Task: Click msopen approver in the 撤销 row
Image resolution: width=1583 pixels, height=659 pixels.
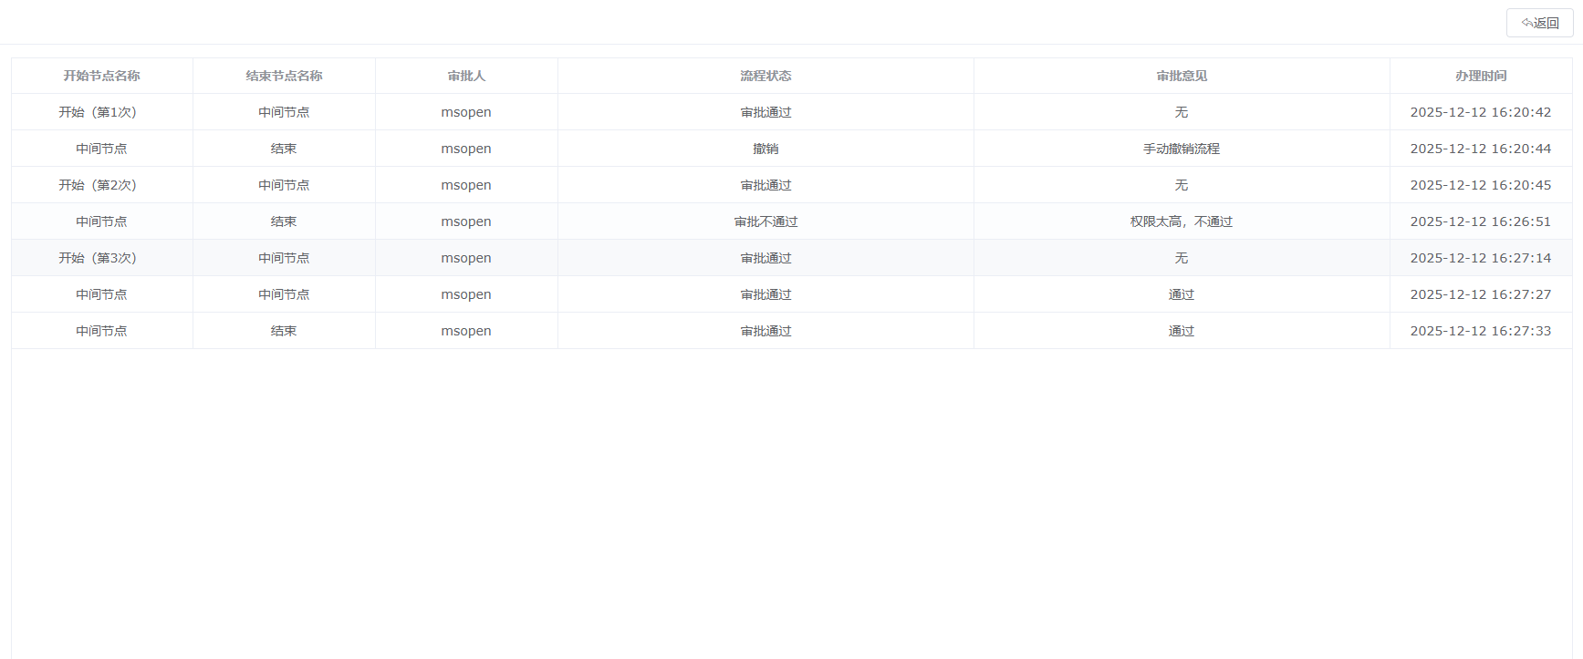Action: point(466,149)
